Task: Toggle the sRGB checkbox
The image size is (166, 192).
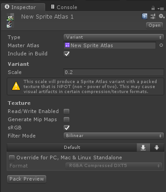Action: [66, 128]
